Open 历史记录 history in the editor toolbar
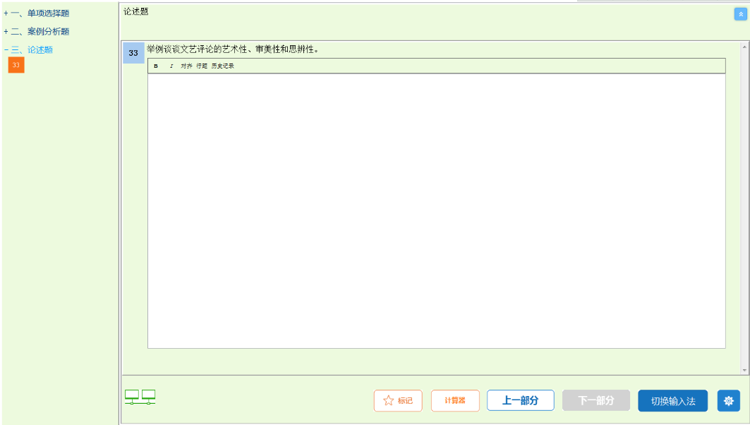This screenshot has height=425, width=750. [222, 66]
